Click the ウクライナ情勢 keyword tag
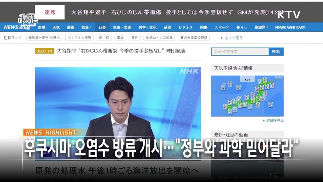Image resolution: width=323 pixels, height=182 pixels. click(79, 38)
